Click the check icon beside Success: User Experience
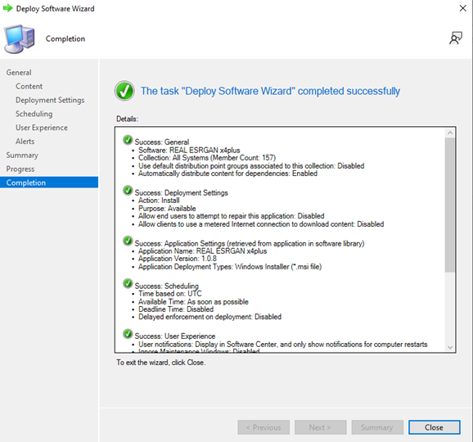Viewport: 473px width, 442px height. pos(128,334)
